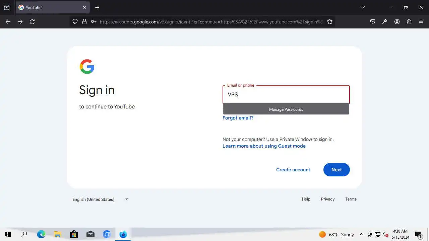
Task: Open the Pocket save icon
Action: [x=373, y=21]
